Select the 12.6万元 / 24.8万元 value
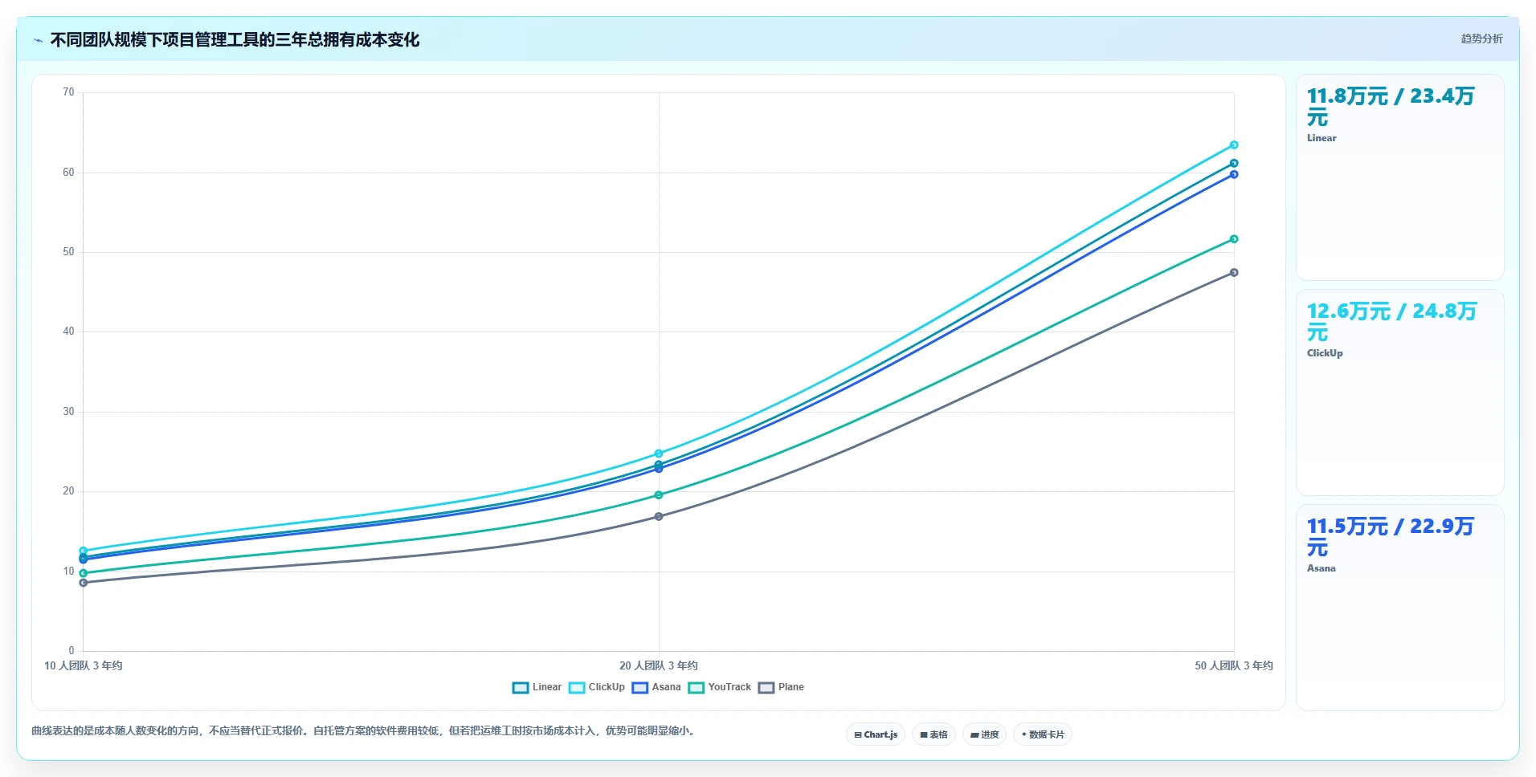This screenshot has width=1536, height=777. pyautogui.click(x=1391, y=322)
